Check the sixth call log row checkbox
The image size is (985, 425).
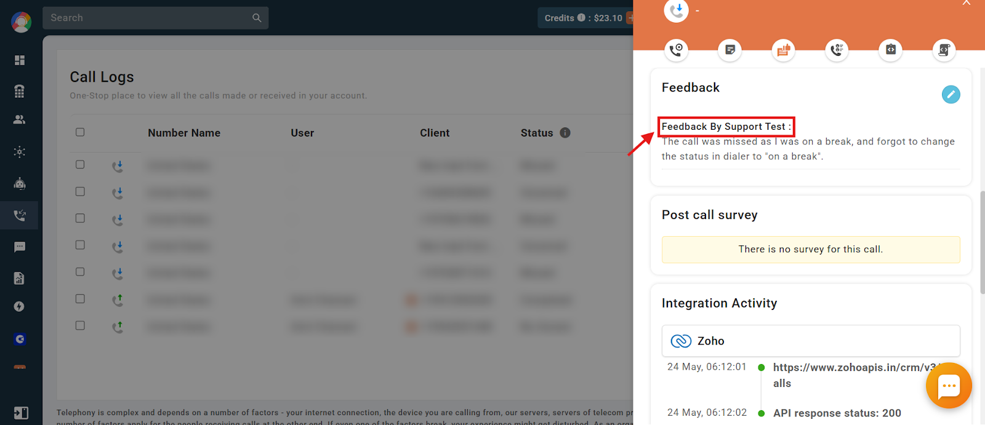(80, 299)
